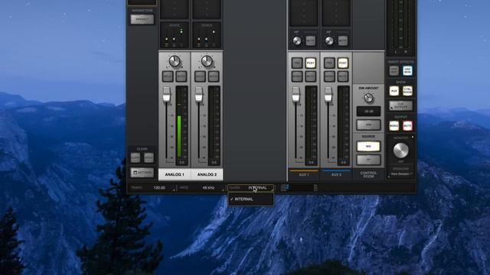Open the SETTINGS window
The image size is (490, 275).
(x=142, y=173)
